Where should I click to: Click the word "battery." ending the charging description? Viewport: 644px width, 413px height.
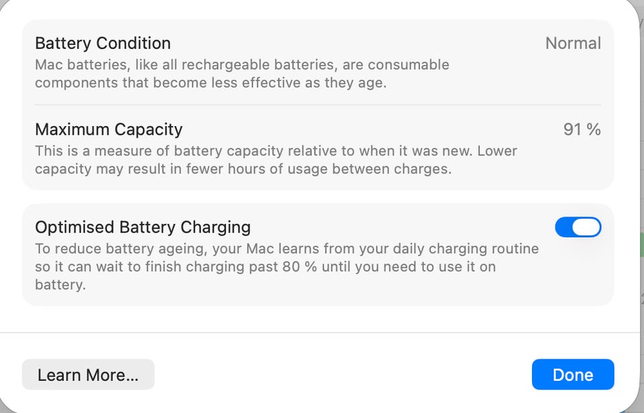coord(60,285)
